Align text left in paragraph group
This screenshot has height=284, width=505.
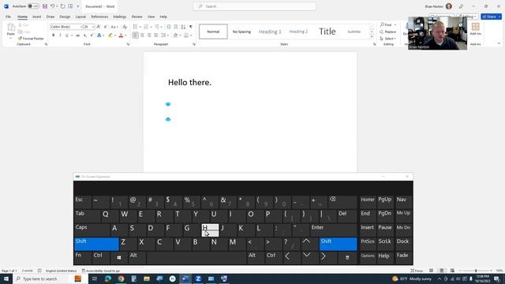[135, 35]
